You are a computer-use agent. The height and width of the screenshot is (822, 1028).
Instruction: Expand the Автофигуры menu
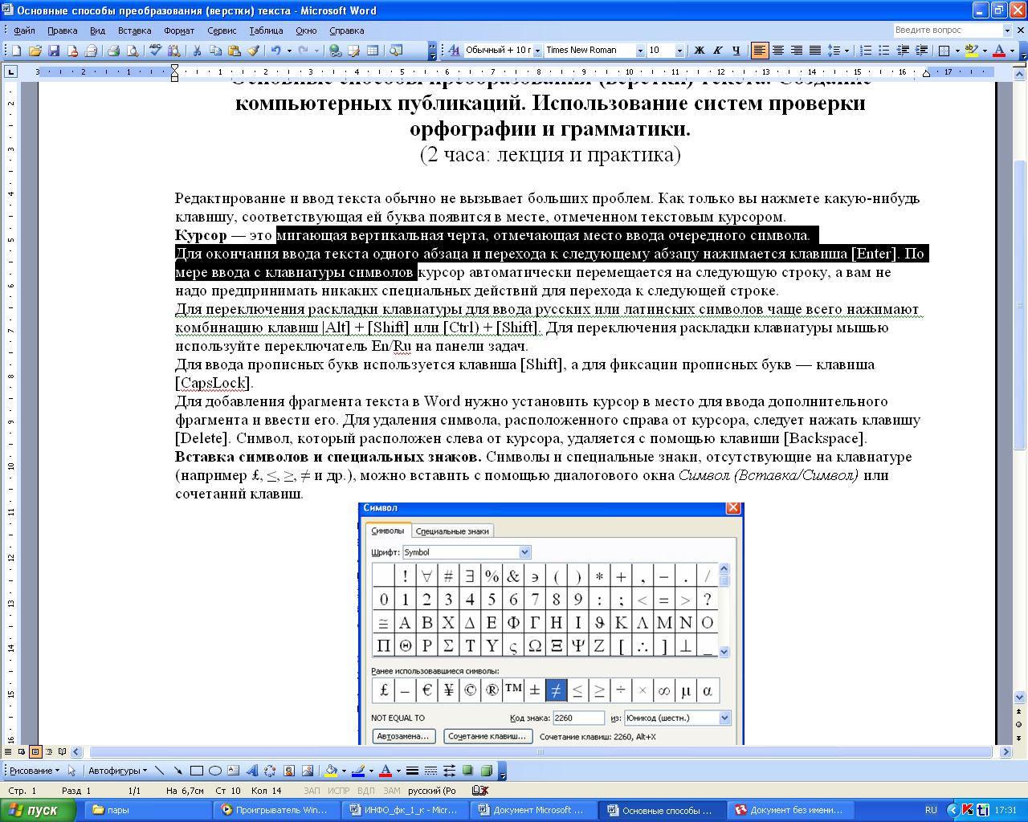[117, 771]
